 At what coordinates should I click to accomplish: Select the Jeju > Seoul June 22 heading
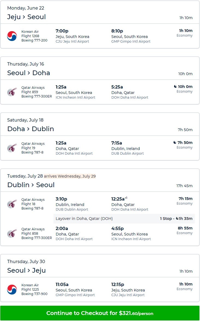[26, 17]
